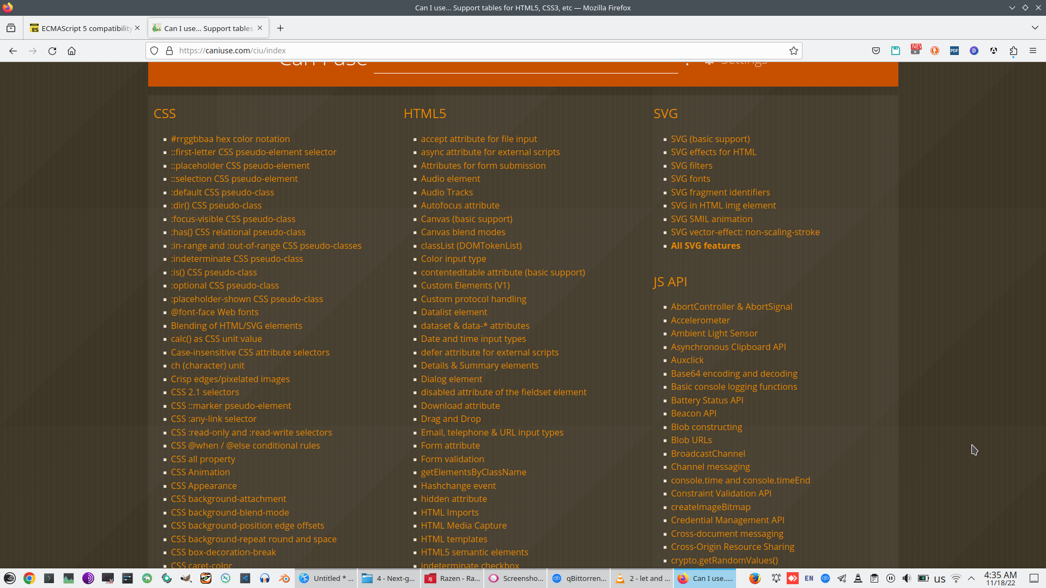The height and width of the screenshot is (588, 1046).
Task: Open the Dialog element link
Action: pos(451,379)
